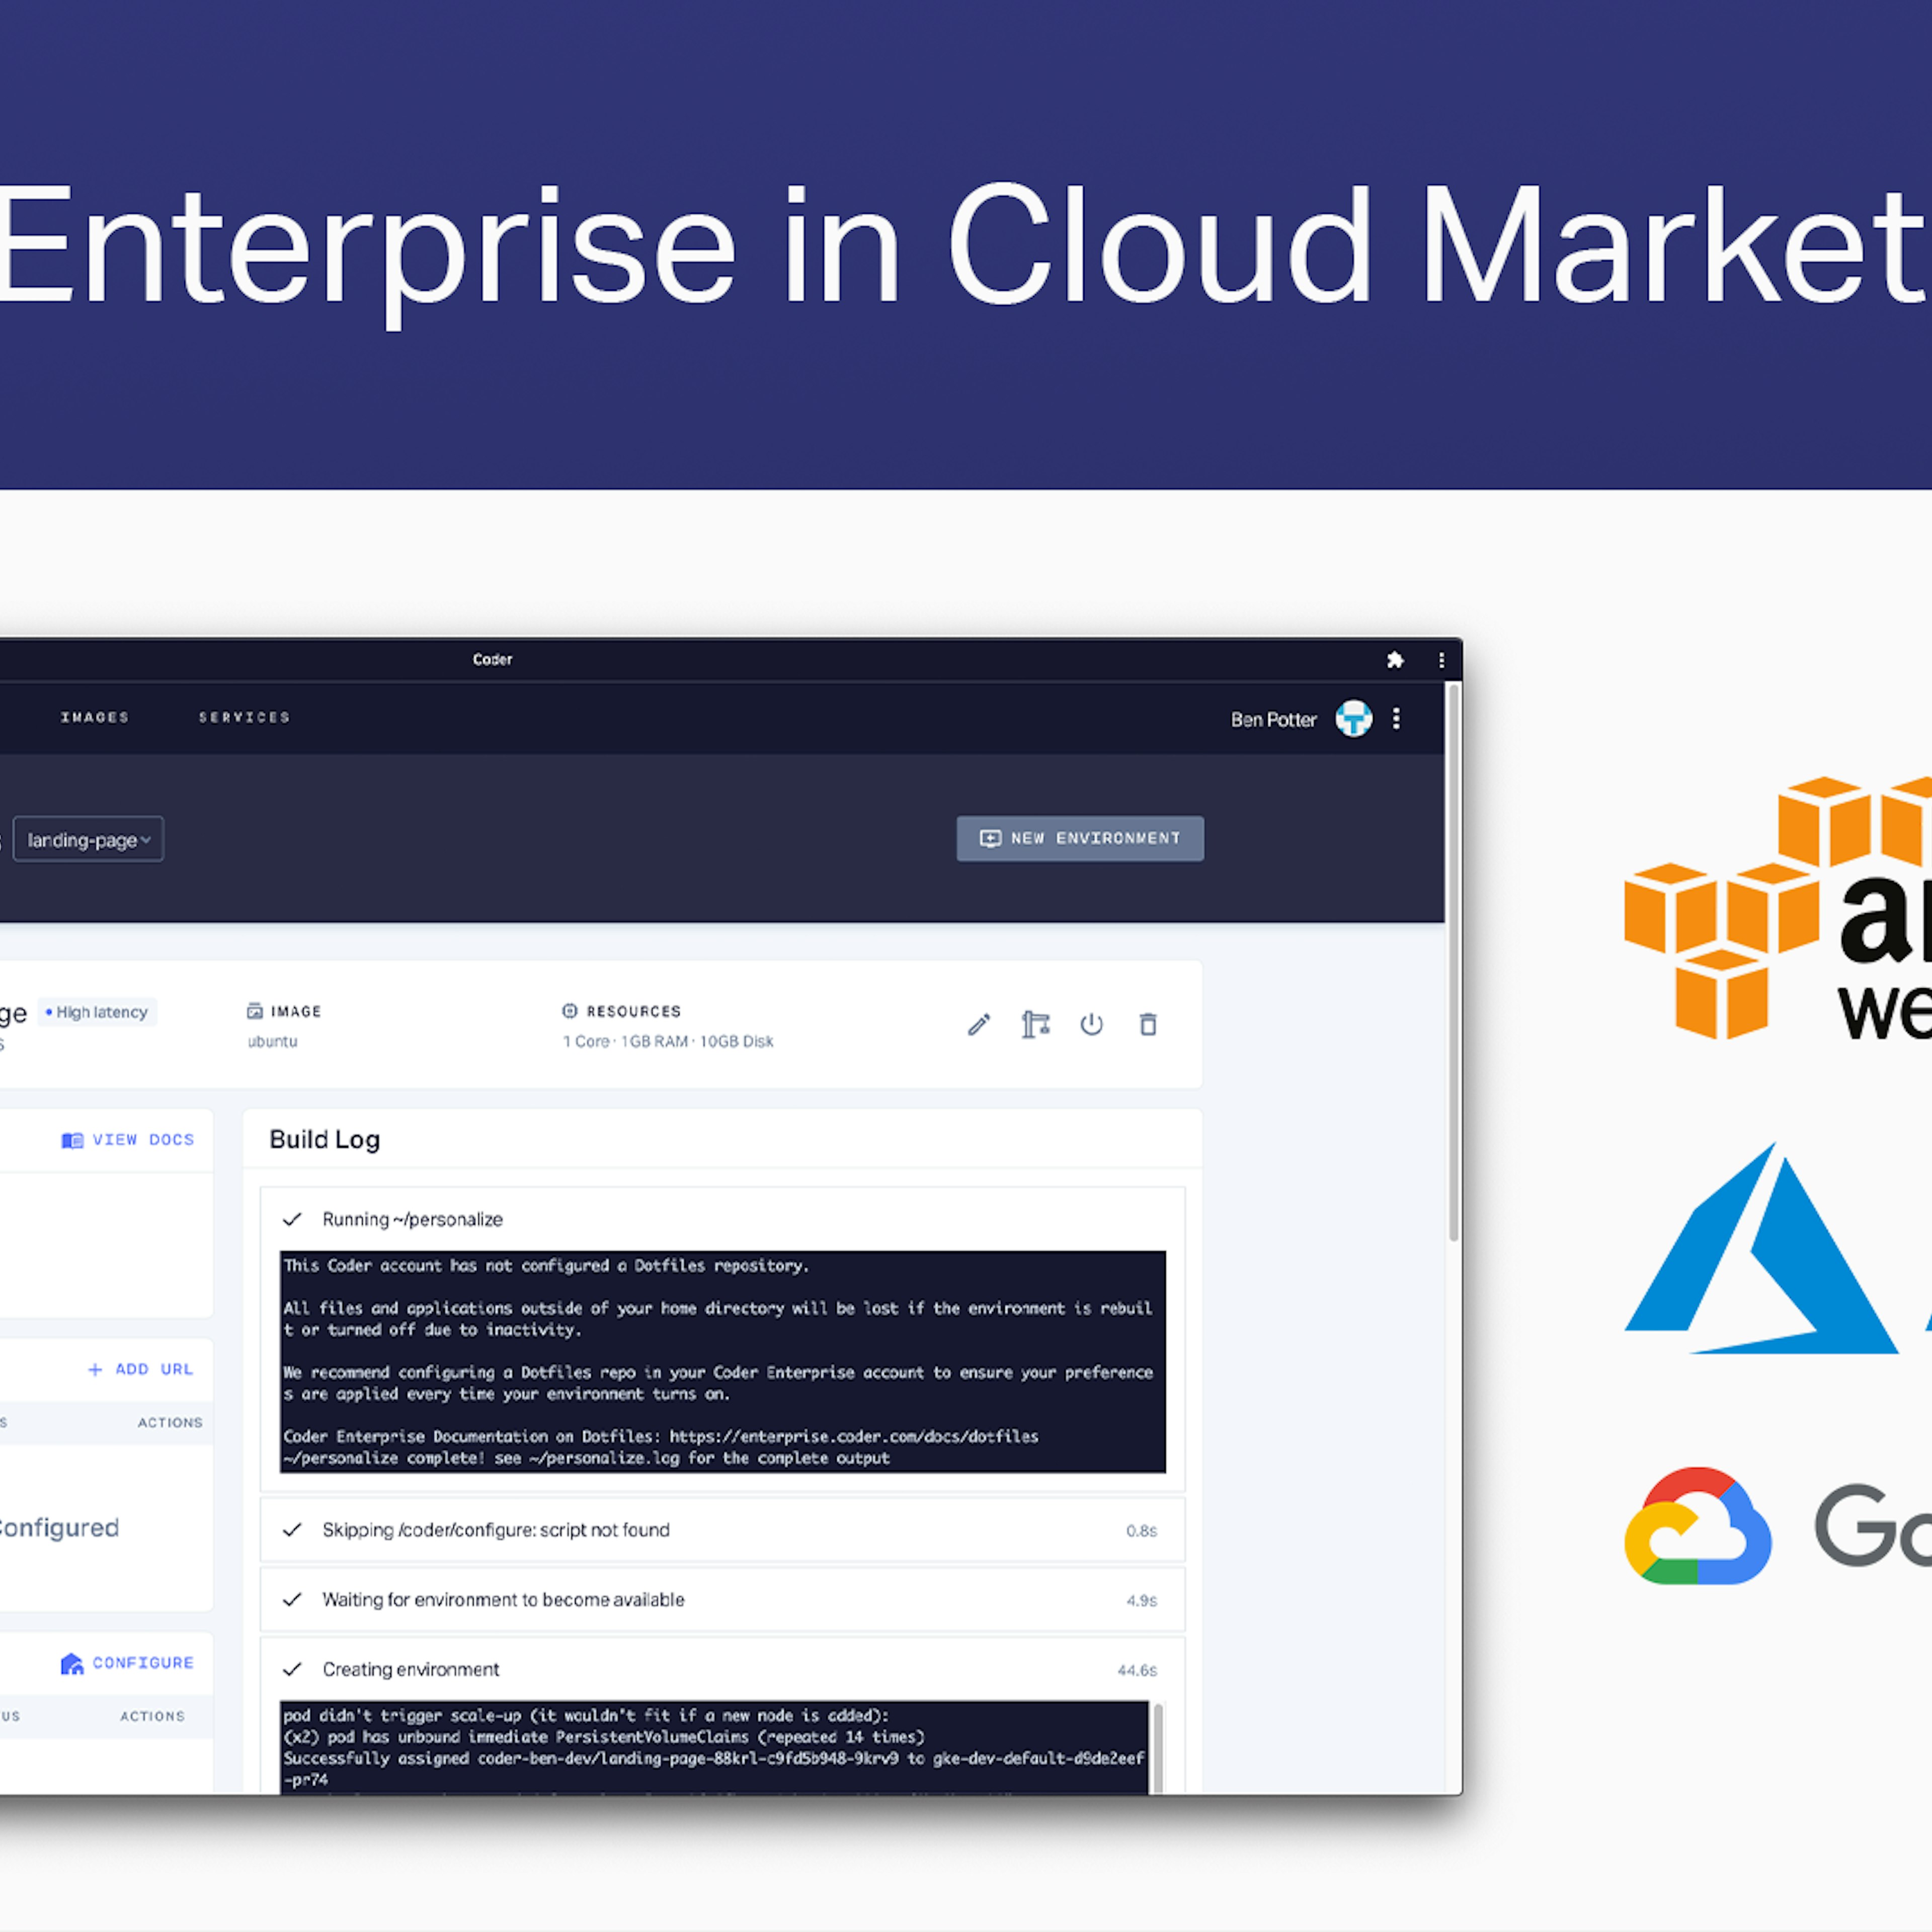Open the kebab menu in the Coder title bar
Screen dimensions: 1932x1932
click(x=1441, y=660)
